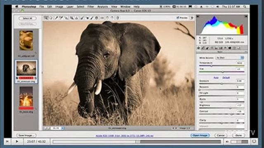This screenshot has height=148, width=264.
Task: Switch to the Lens Corrections panel icon
Action: (x=221, y=48)
